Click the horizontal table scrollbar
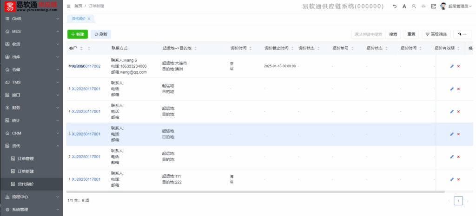Screen dimensions: 476x216 pyautogui.click(x=255, y=192)
